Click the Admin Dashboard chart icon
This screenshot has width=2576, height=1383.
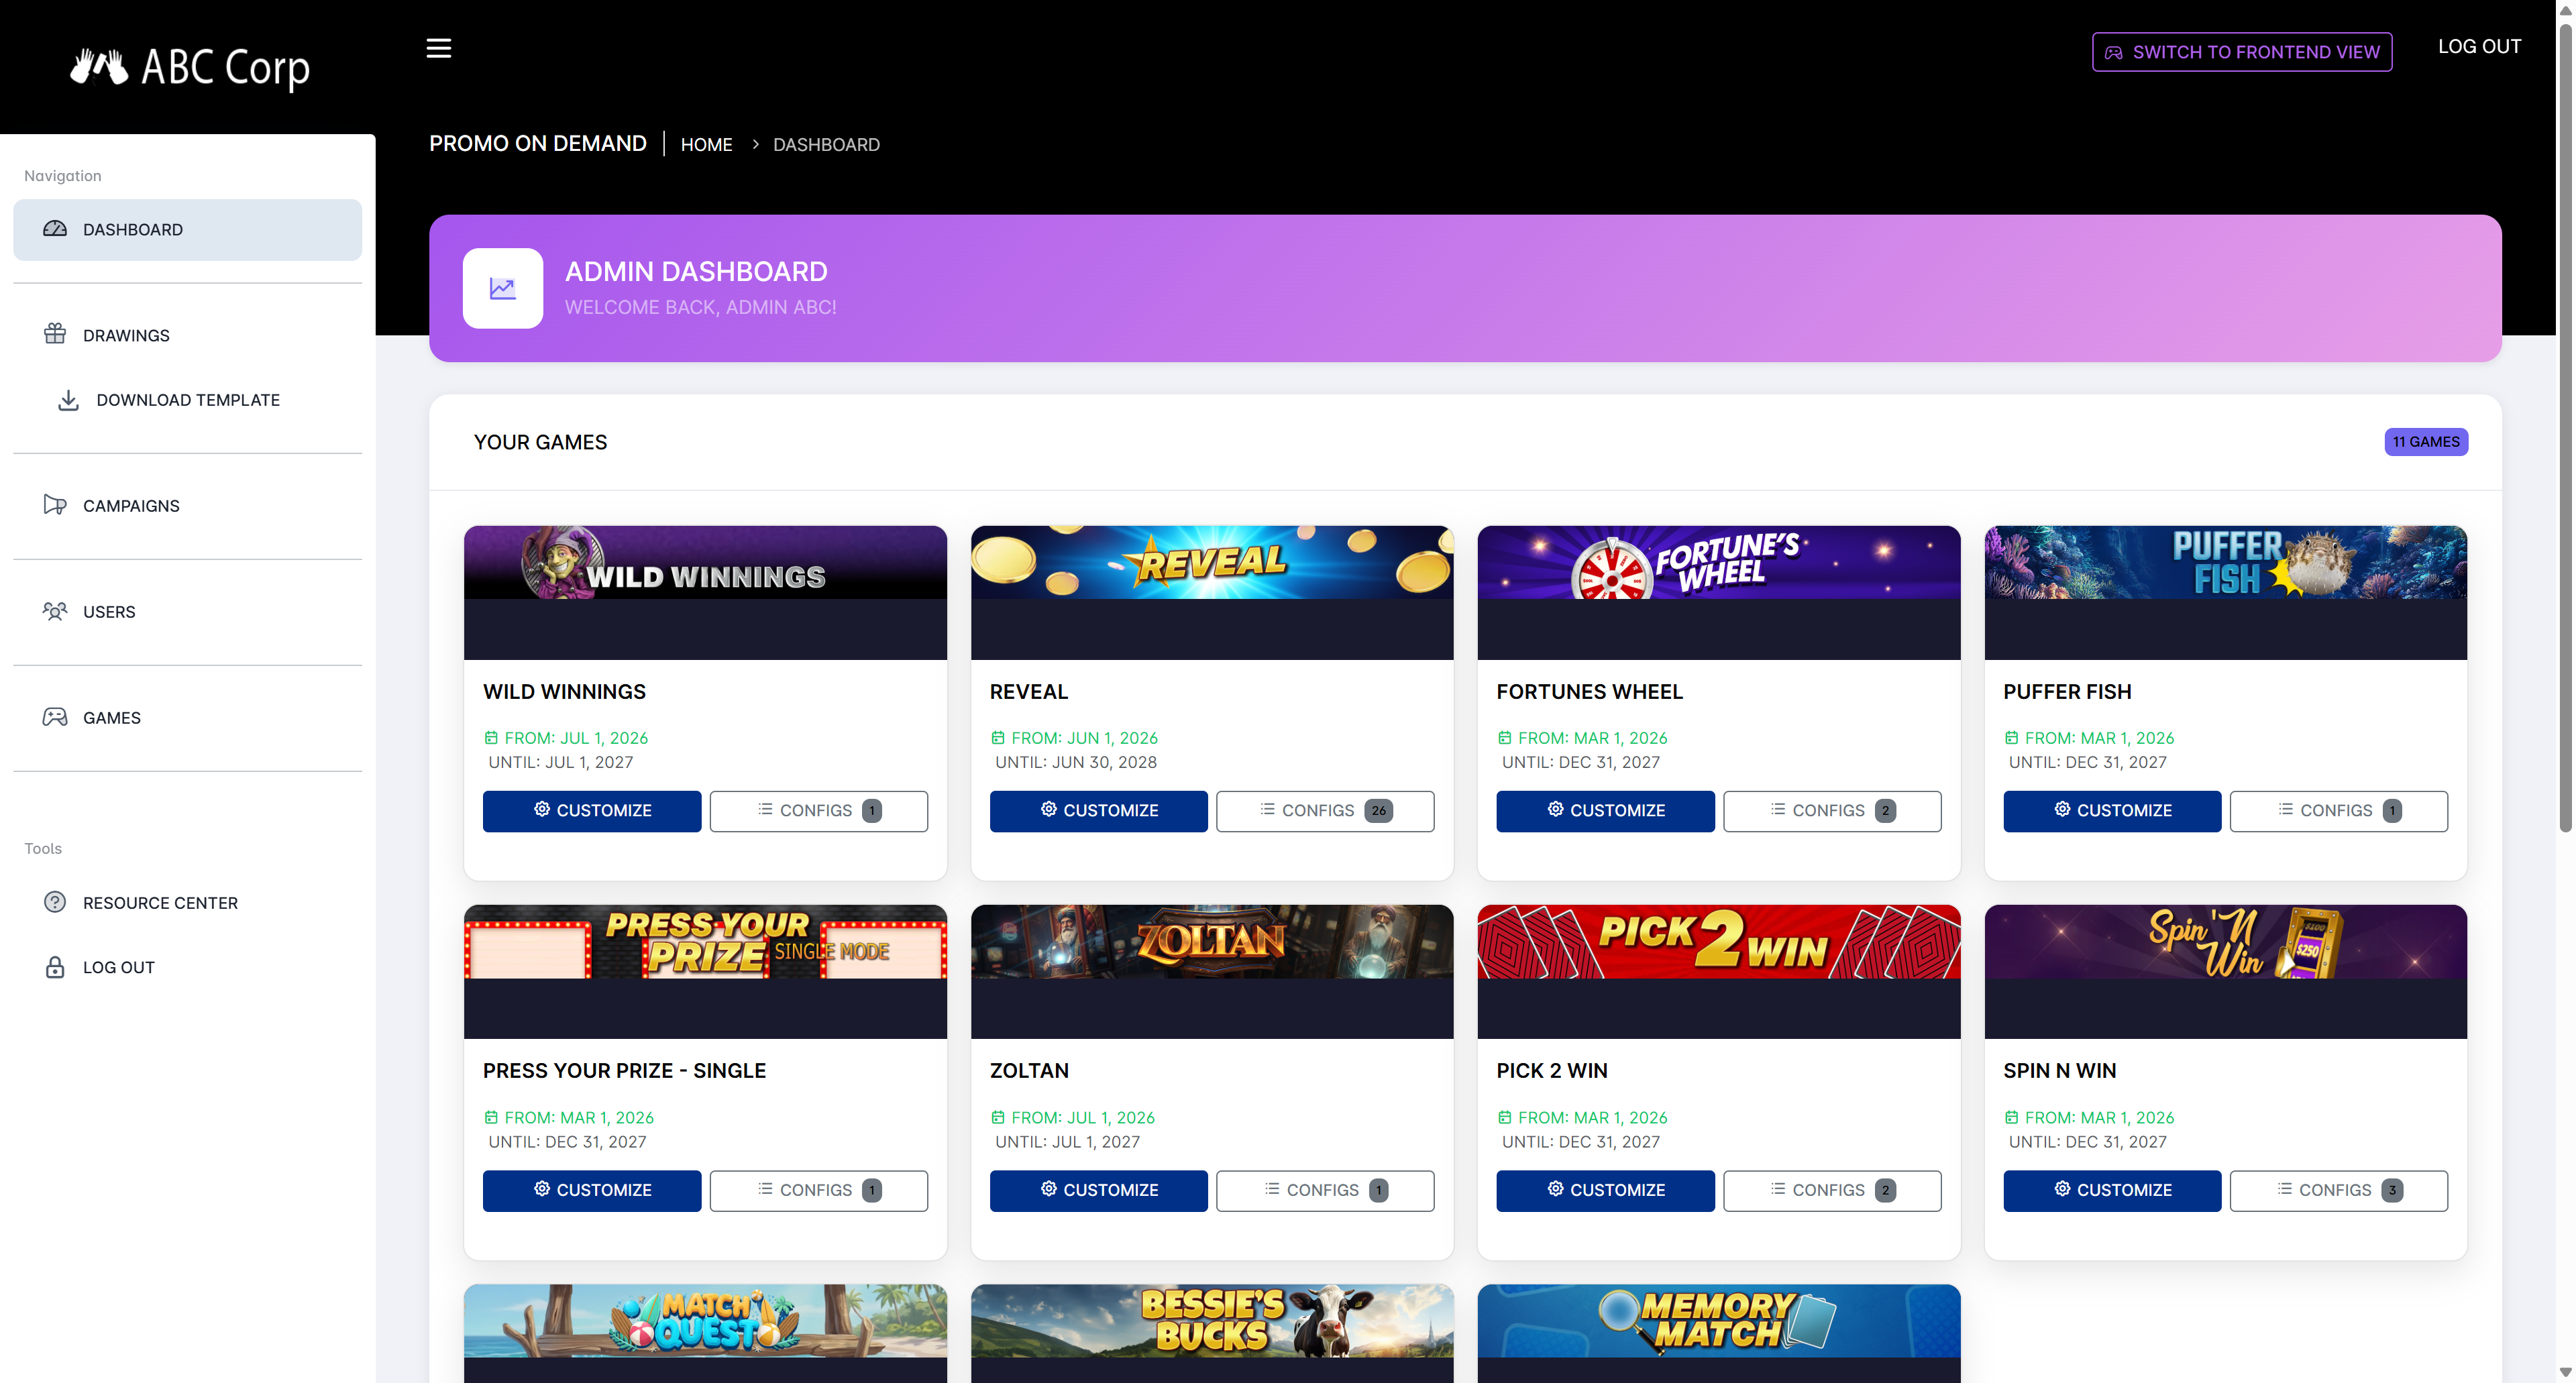point(503,288)
